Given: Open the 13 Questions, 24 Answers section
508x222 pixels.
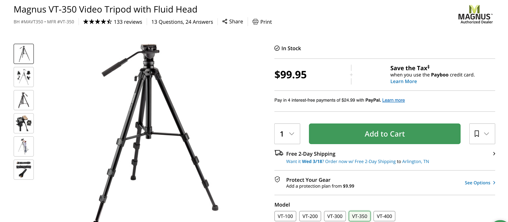Looking at the screenshot, I should tap(182, 22).
